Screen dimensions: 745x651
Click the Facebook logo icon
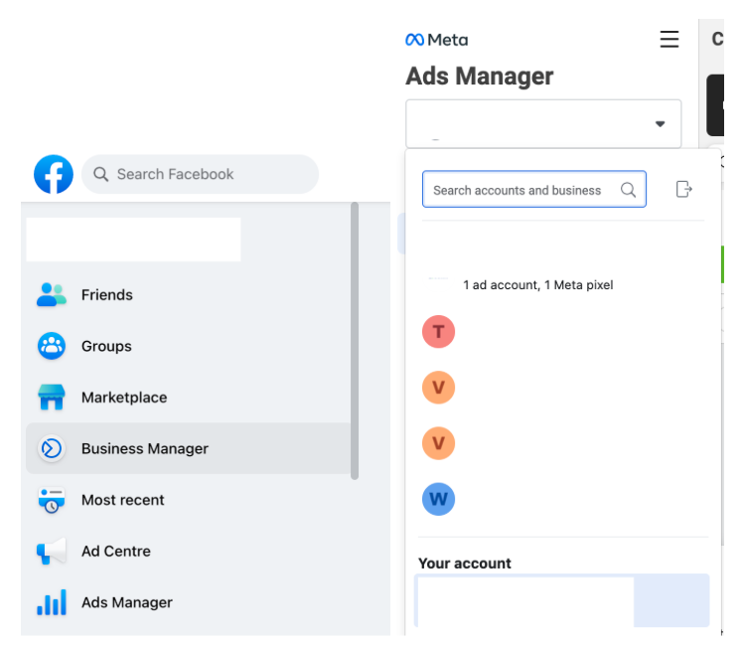pyautogui.click(x=53, y=174)
